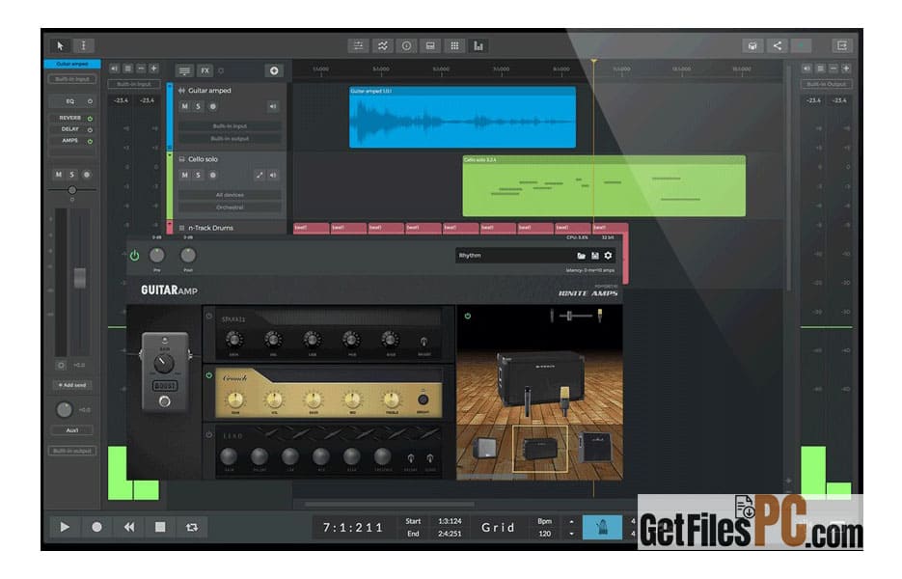This screenshot has width=902, height=579.
Task: Adjust the pan slider knob in channel strip
Action: pyautogui.click(x=72, y=190)
